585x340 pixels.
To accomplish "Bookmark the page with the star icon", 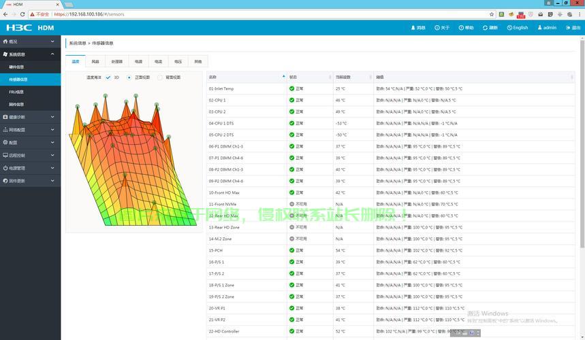I will click(x=492, y=14).
